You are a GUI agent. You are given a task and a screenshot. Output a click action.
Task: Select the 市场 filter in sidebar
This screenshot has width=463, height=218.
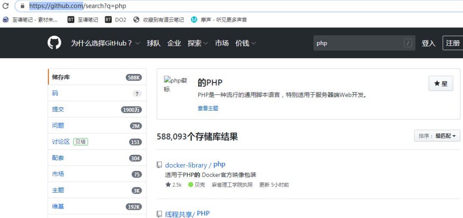(x=97, y=174)
